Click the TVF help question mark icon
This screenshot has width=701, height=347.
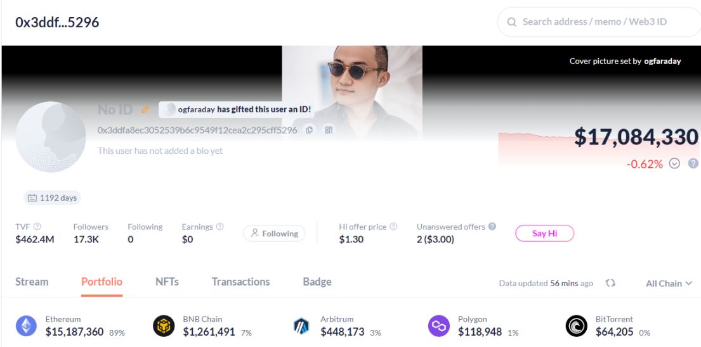click(x=37, y=227)
